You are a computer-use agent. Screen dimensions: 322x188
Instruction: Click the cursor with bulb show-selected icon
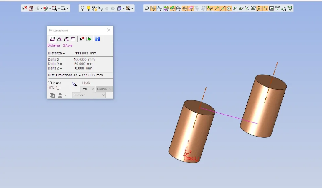point(101,9)
